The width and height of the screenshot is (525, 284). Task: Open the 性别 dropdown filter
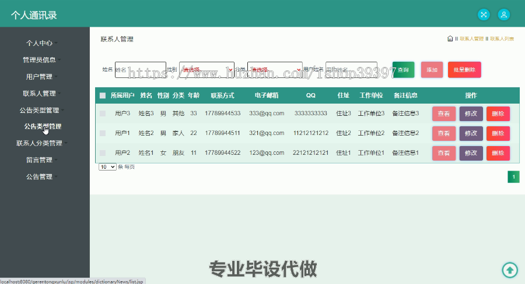[206, 70]
